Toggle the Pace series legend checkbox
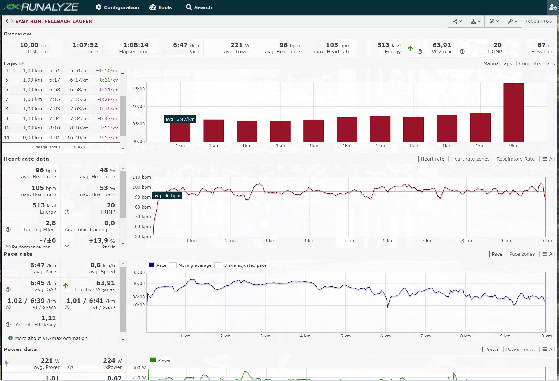The height and width of the screenshot is (381, 559). 151,265
